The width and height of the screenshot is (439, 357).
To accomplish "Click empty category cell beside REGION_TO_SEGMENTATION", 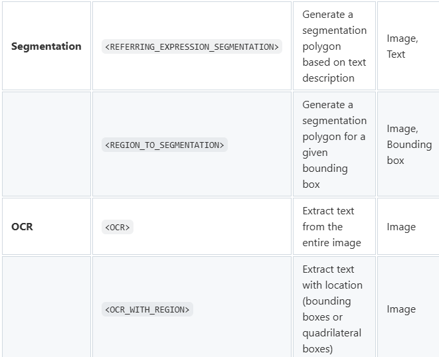I will coord(46,144).
